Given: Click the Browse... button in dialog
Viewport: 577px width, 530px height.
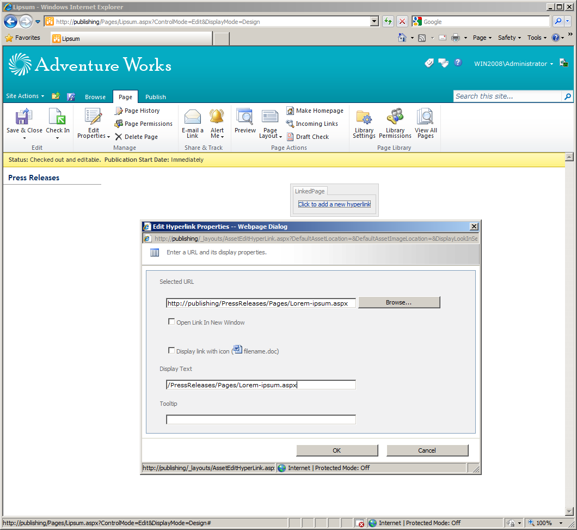Looking at the screenshot, I should tap(399, 302).
